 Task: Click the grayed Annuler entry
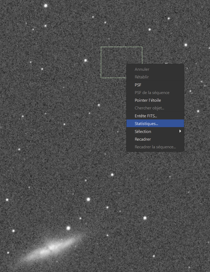click(155, 69)
